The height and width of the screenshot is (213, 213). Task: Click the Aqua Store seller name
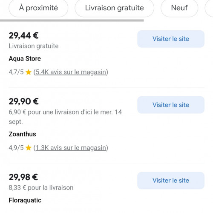(25, 59)
